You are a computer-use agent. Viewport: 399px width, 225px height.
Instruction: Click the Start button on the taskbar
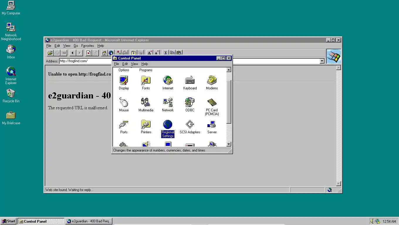9,221
